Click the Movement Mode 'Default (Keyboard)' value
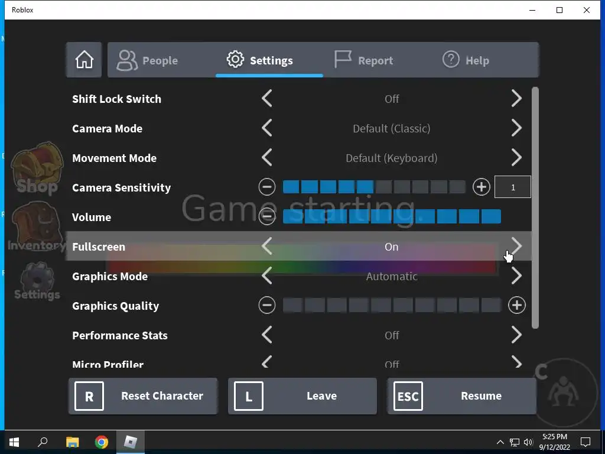This screenshot has height=454, width=605. click(x=392, y=158)
